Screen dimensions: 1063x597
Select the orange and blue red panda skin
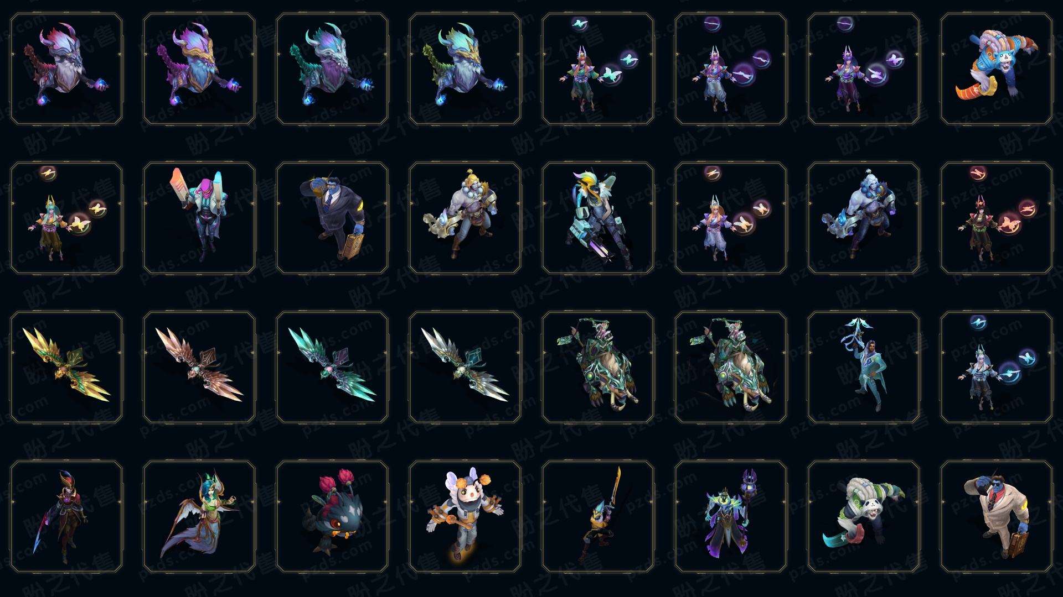point(996,69)
